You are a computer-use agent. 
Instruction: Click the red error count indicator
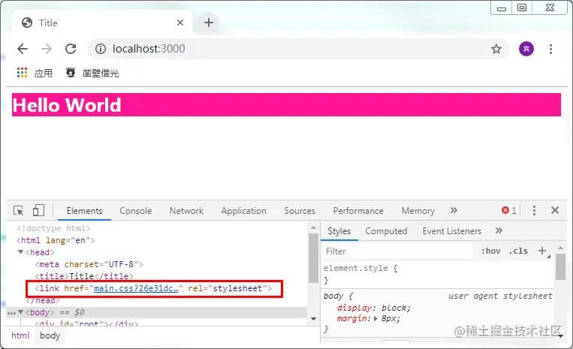(508, 210)
